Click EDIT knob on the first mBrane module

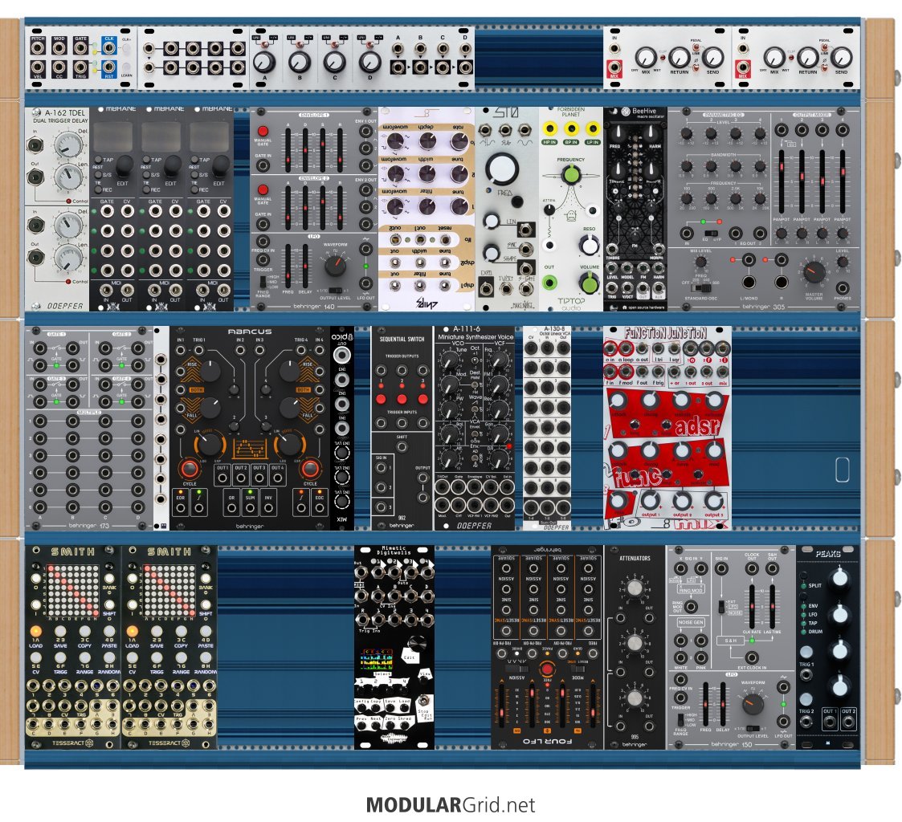tap(124, 166)
